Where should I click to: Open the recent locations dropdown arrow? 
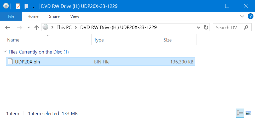(x=29, y=27)
